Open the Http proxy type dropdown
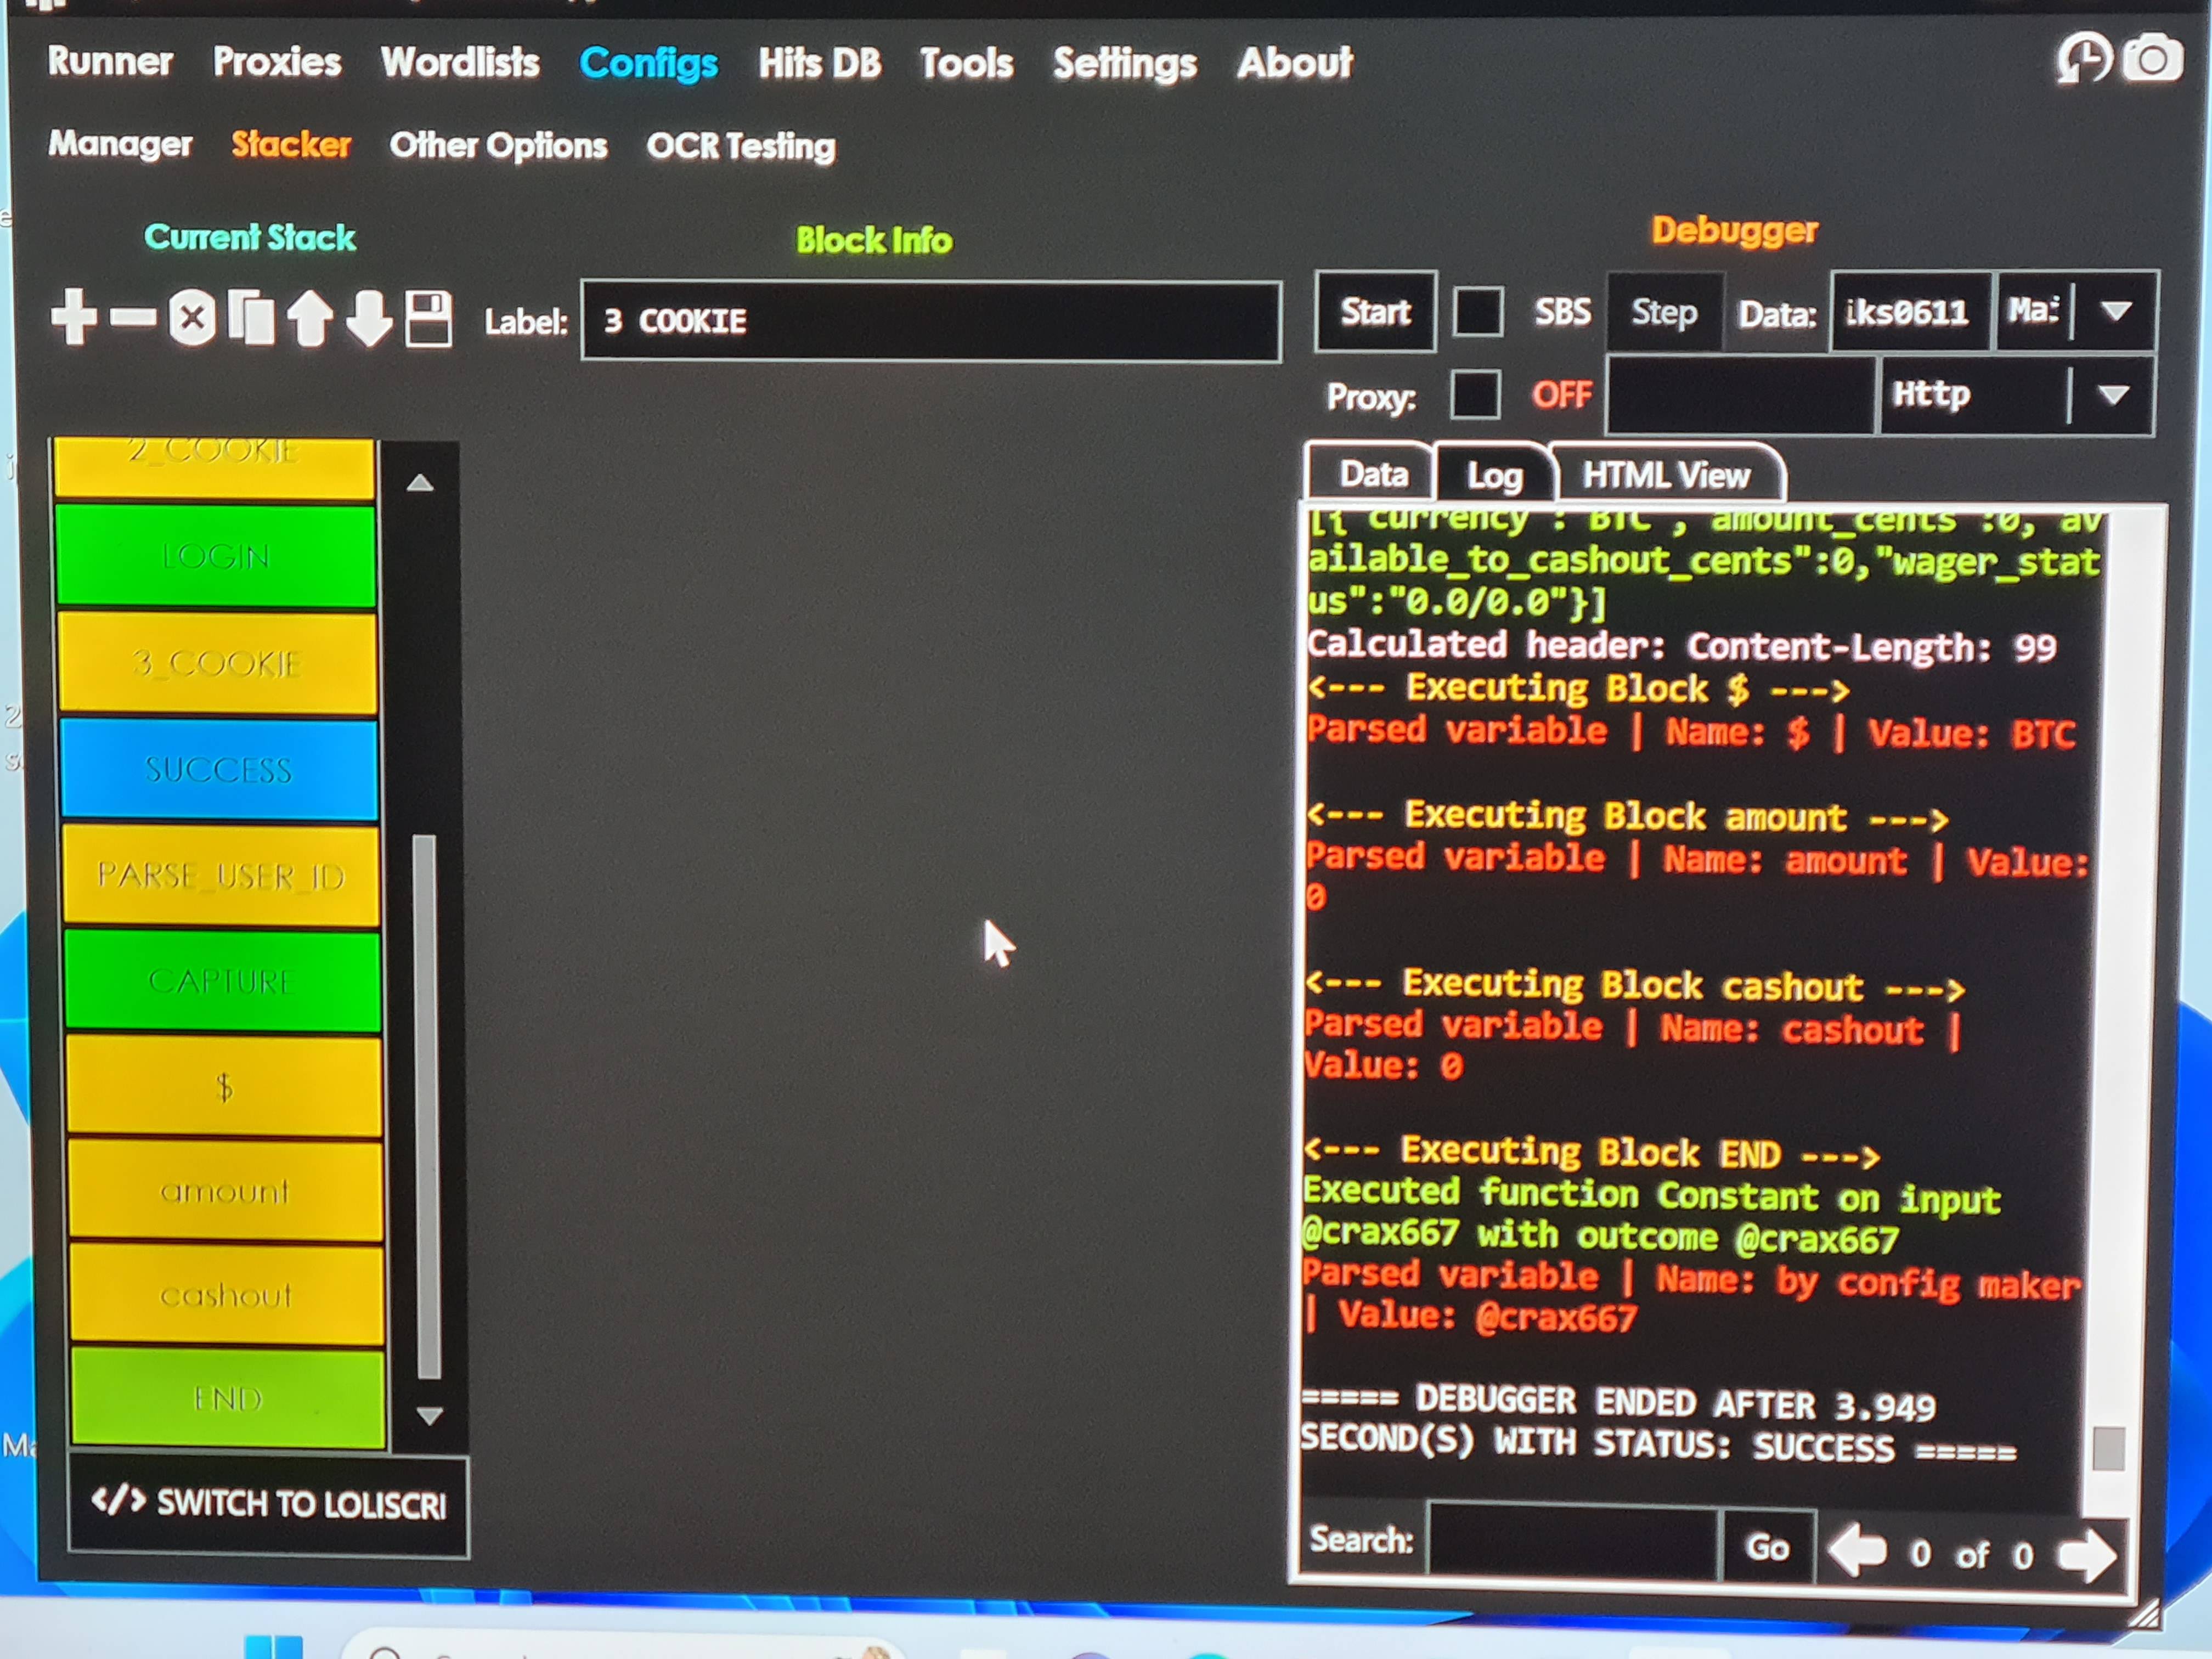The width and height of the screenshot is (2212, 1659). (2112, 395)
